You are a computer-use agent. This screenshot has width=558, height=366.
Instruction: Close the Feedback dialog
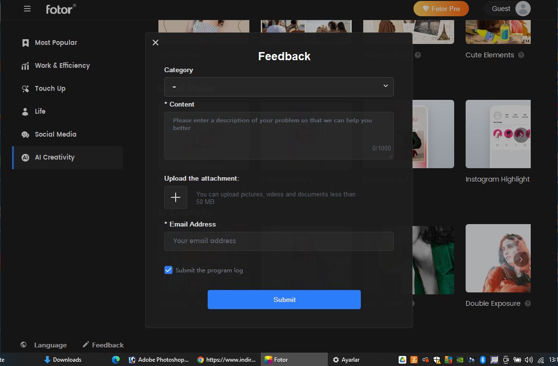(156, 43)
